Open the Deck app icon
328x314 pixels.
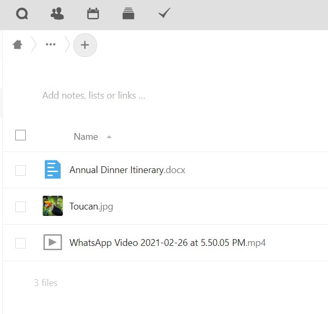click(128, 14)
